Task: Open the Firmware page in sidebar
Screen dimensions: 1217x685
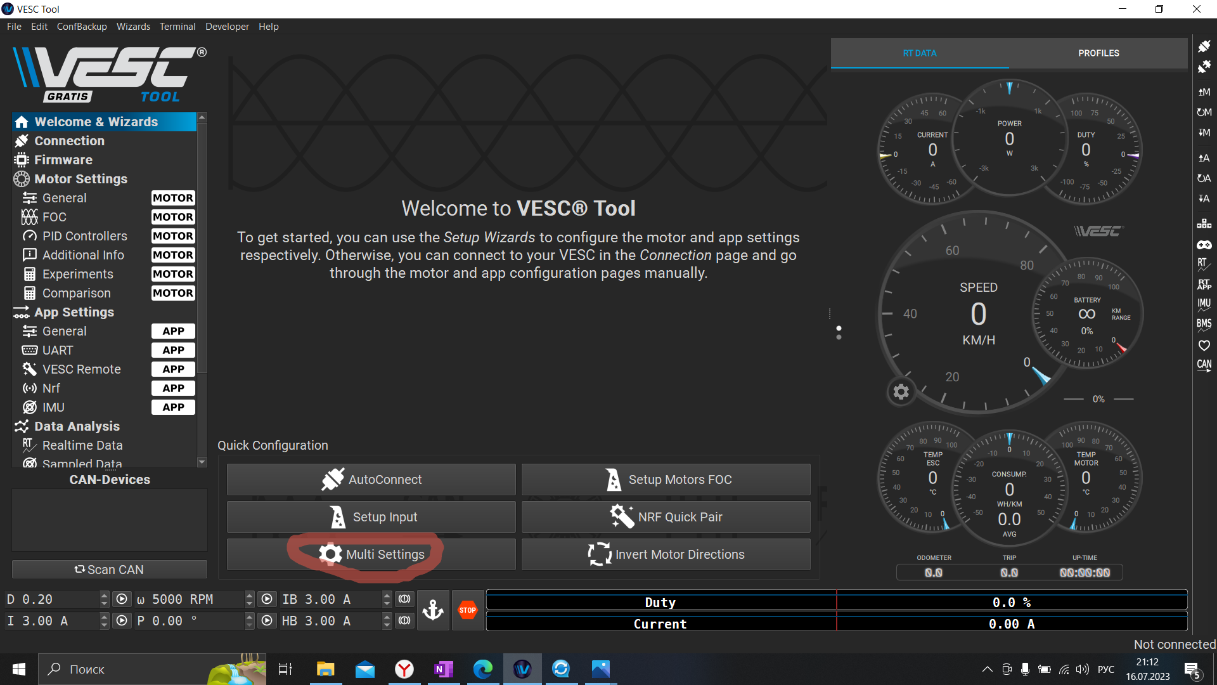Action: [105, 160]
